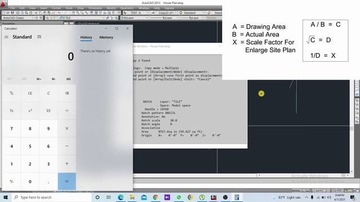Click the plus/minus sign key
This screenshot has width=360, height=202.
click(12, 181)
